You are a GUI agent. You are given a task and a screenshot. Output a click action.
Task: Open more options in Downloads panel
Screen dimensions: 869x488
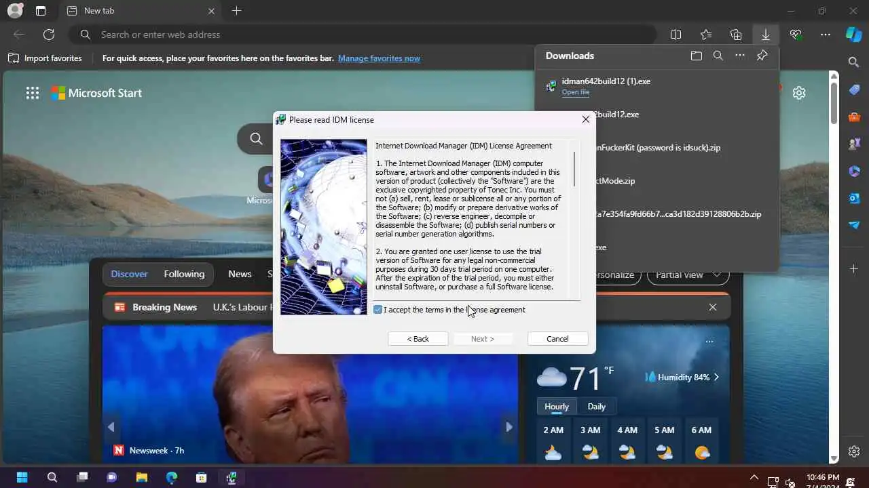click(740, 56)
